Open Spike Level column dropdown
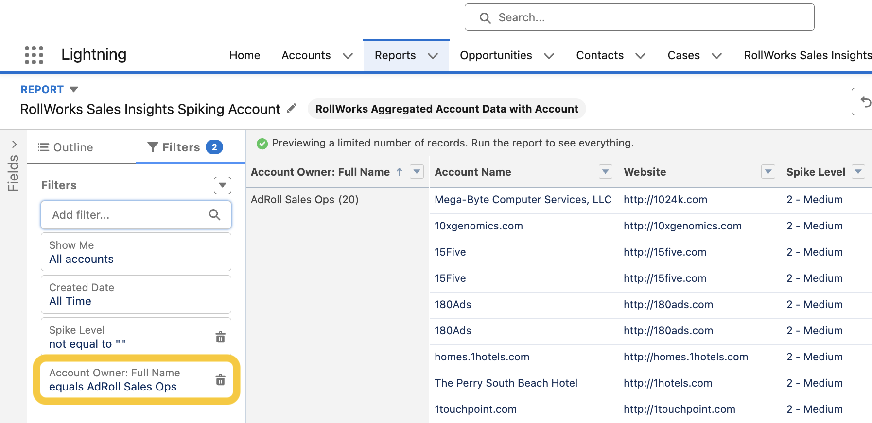 click(x=858, y=172)
